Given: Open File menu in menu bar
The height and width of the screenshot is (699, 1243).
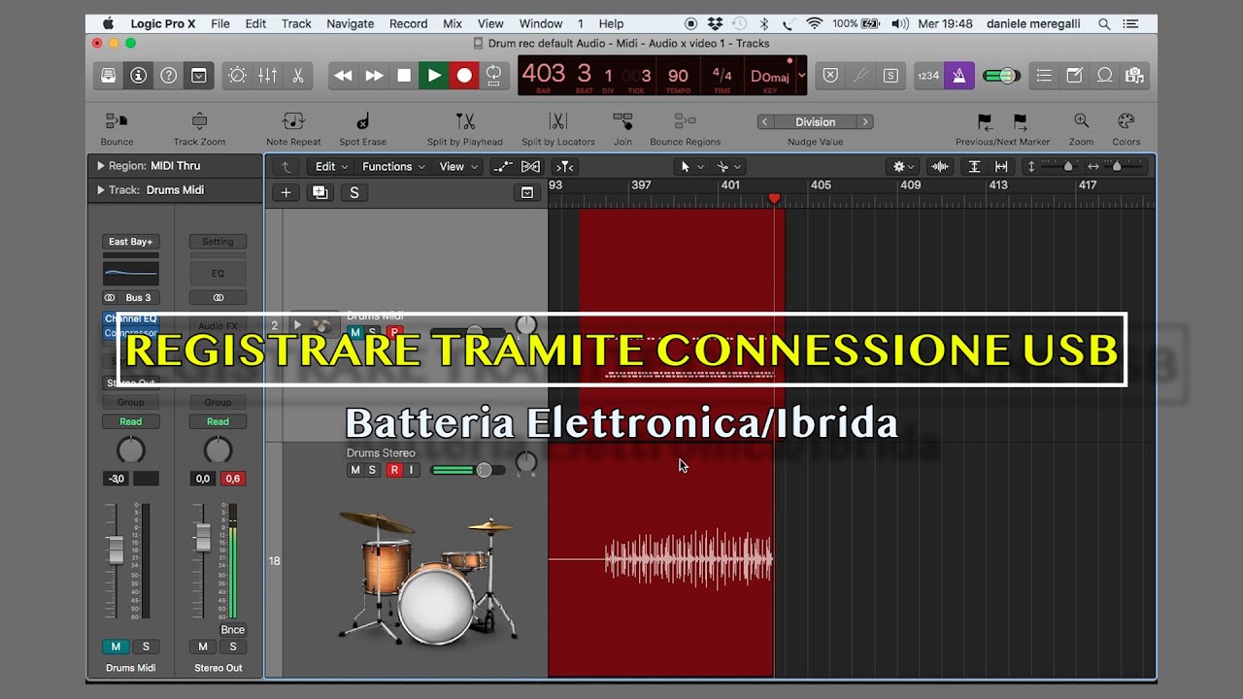Looking at the screenshot, I should pos(220,23).
